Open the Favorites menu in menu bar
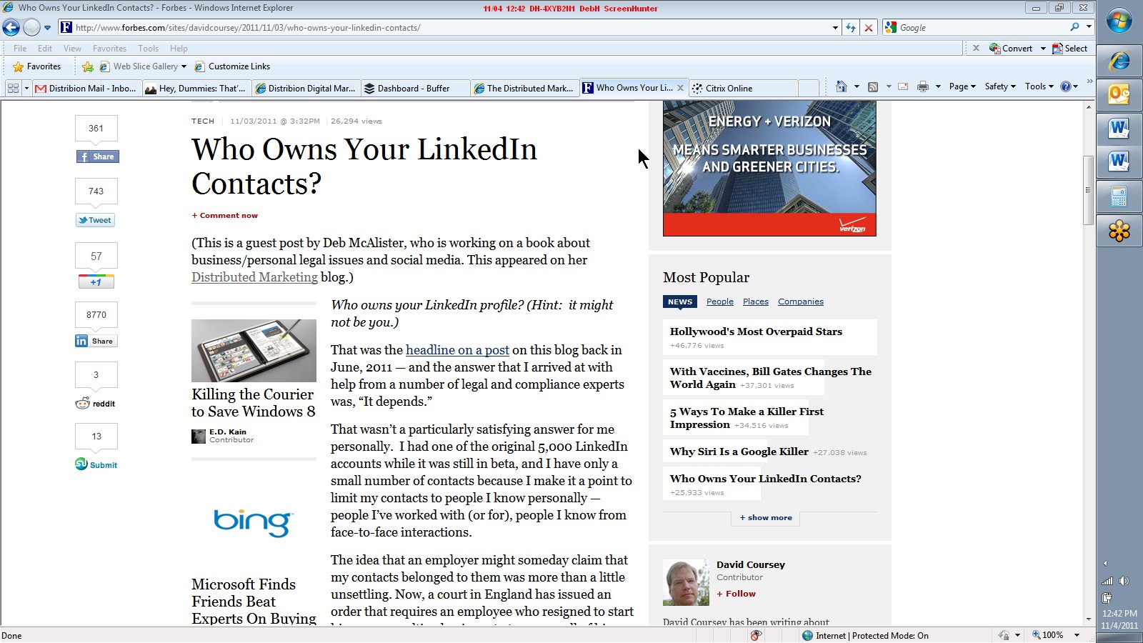Screen dimensions: 1143x643 point(109,49)
